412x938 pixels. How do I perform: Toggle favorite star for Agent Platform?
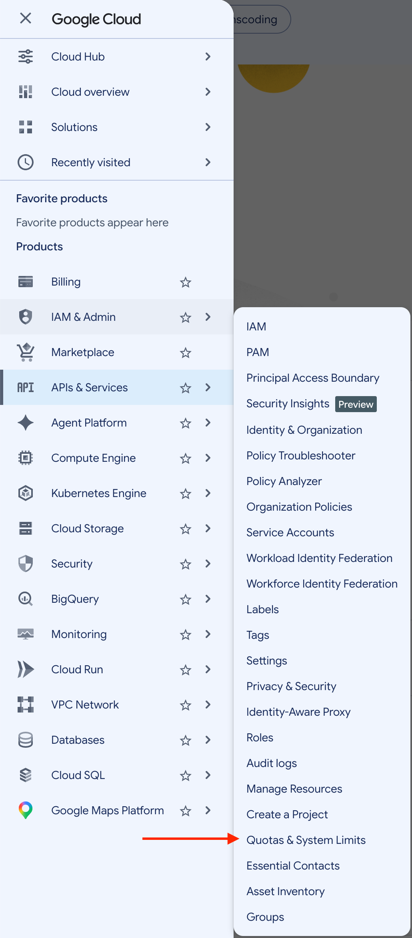[185, 423]
